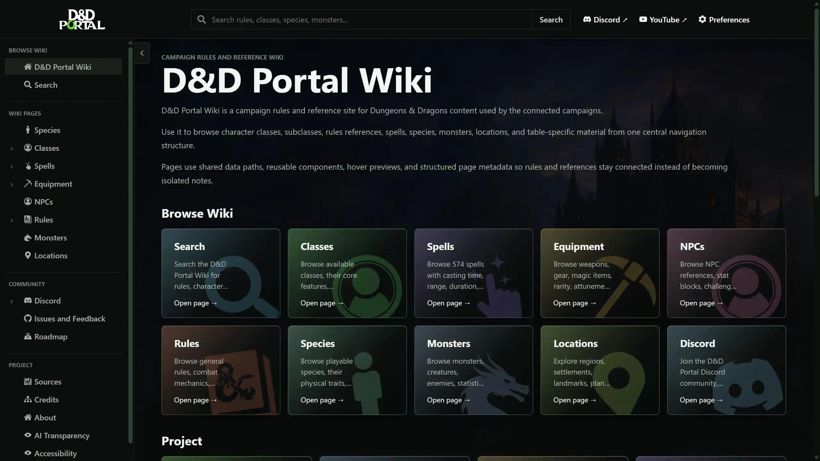The height and width of the screenshot is (461, 820).
Task: Open the Monsters card page link
Action: (448, 400)
